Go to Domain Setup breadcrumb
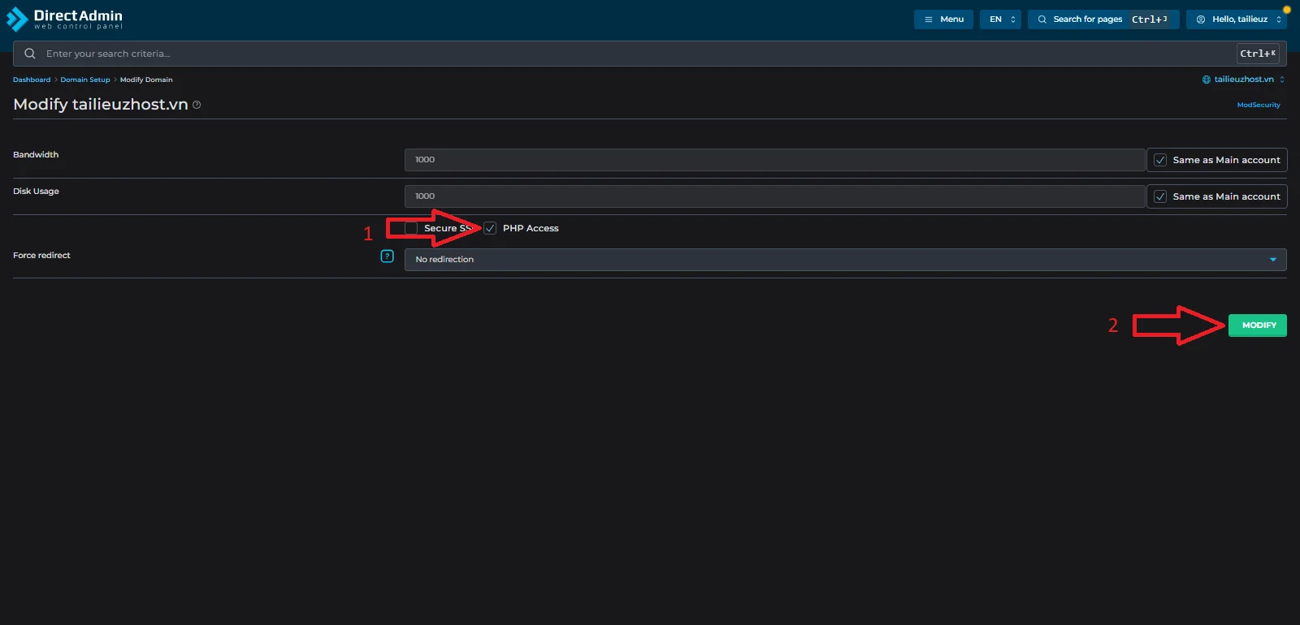The image size is (1300, 625). click(x=84, y=80)
